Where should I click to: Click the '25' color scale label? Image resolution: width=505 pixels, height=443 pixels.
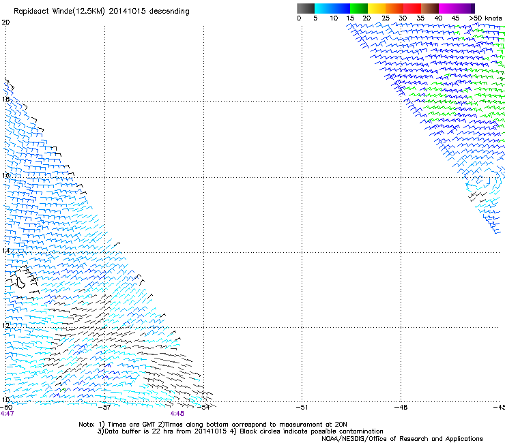click(x=386, y=18)
